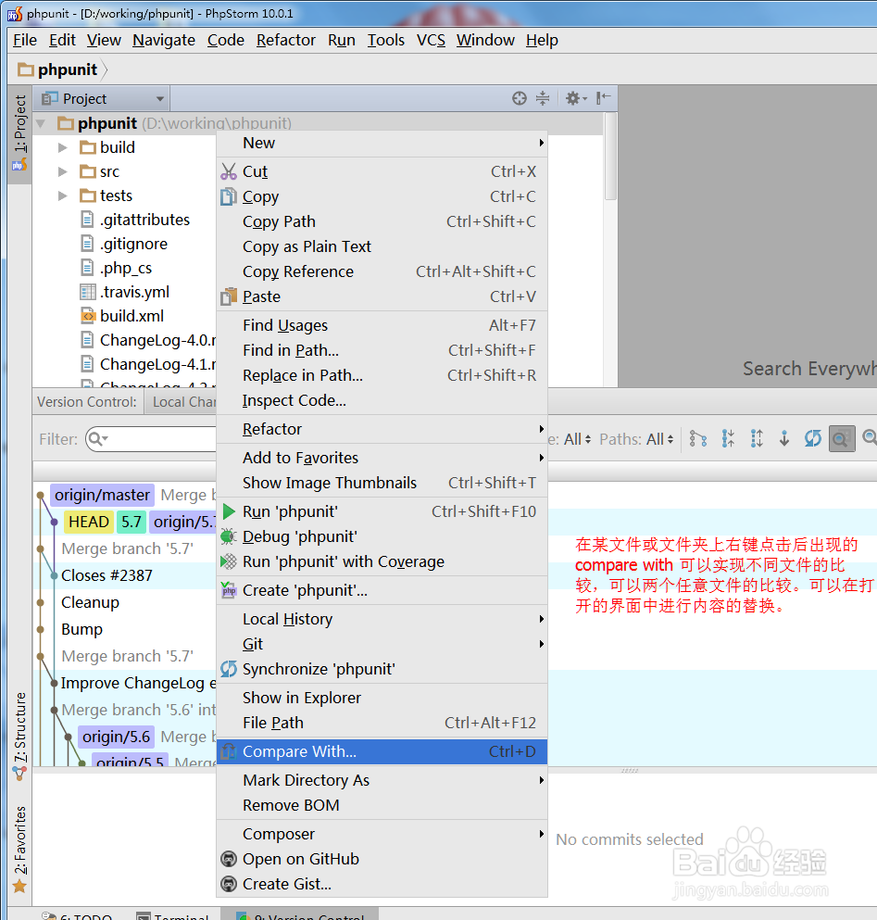
Task: Select Mark Directory As entry
Action: pos(382,780)
